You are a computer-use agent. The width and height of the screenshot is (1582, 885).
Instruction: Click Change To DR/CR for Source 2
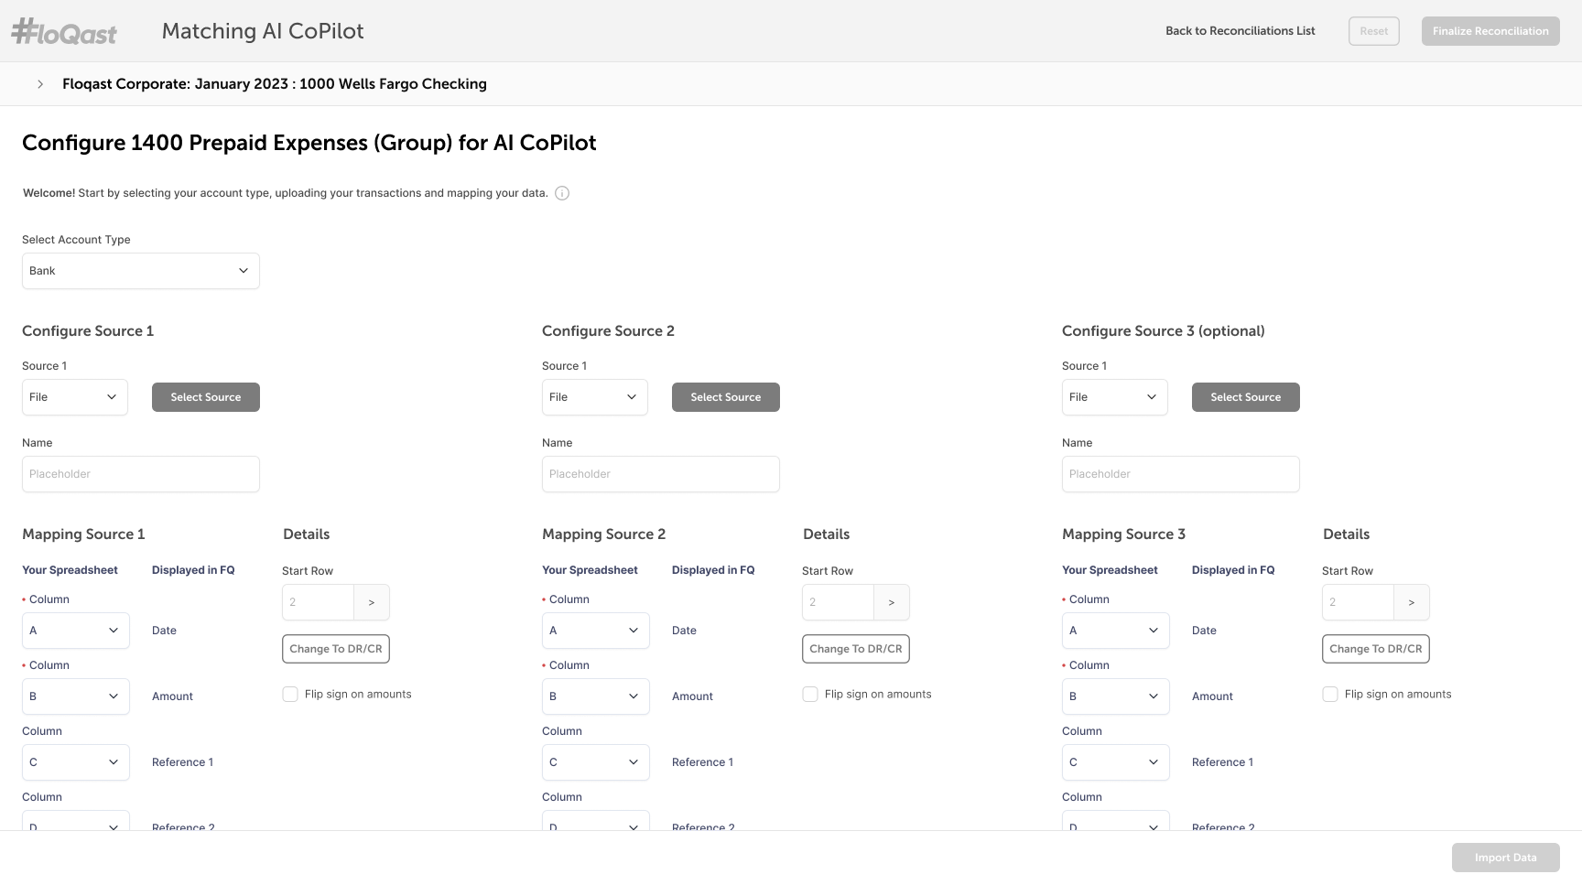coord(856,649)
